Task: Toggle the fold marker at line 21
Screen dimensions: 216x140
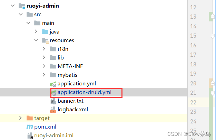Action: pyautogui.click(x=213, y=93)
